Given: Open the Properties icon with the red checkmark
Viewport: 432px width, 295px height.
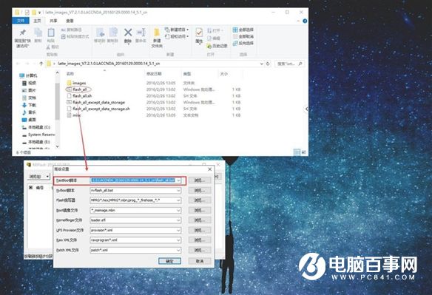Looking at the screenshot, I should (x=199, y=33).
